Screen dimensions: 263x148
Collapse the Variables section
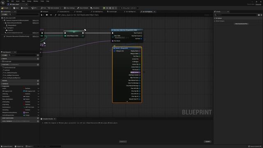[2, 84]
